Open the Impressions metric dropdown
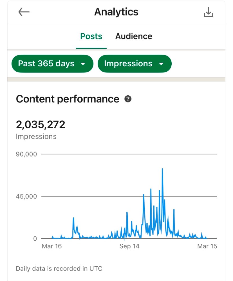Viewport: 233px width, 281px height. (134, 63)
